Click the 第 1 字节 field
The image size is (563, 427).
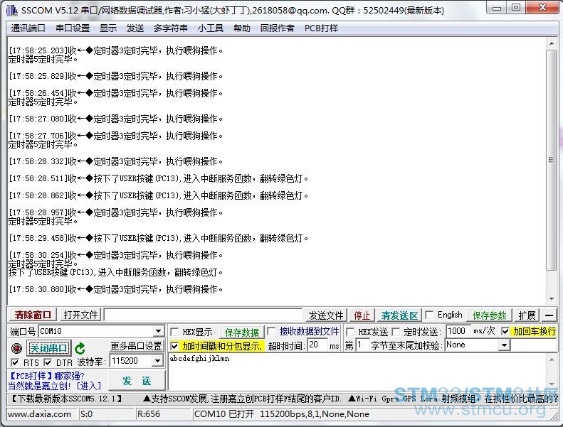362,345
